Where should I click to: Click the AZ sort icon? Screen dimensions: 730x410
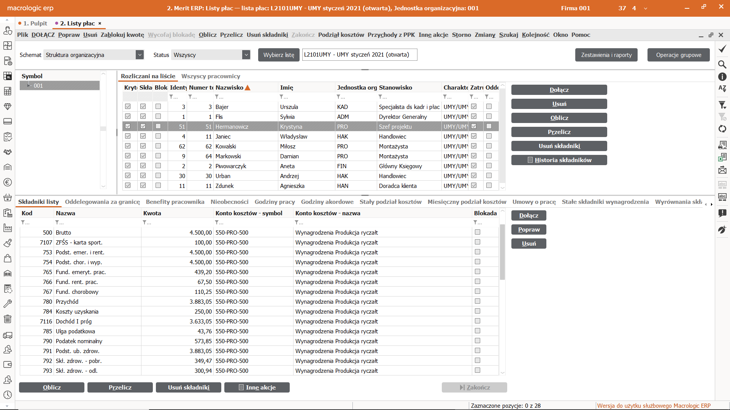coord(722,88)
